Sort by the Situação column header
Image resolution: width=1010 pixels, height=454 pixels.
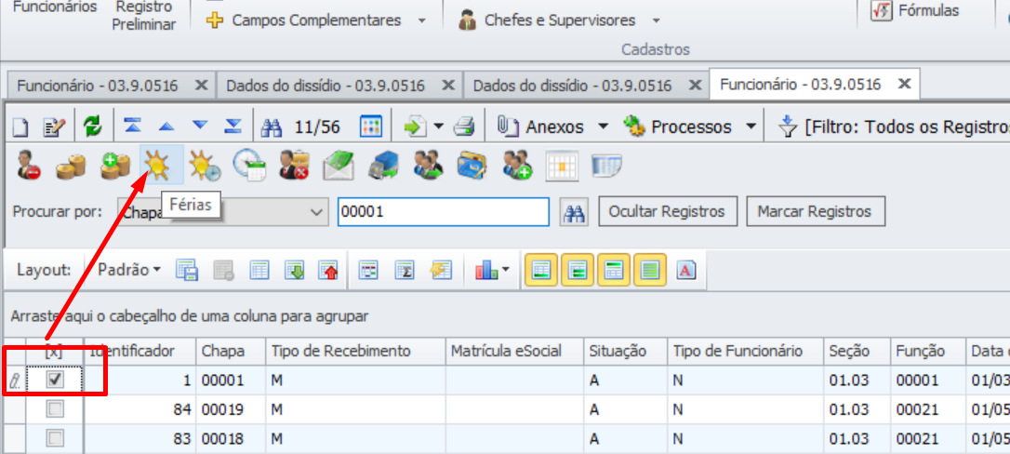(x=626, y=351)
